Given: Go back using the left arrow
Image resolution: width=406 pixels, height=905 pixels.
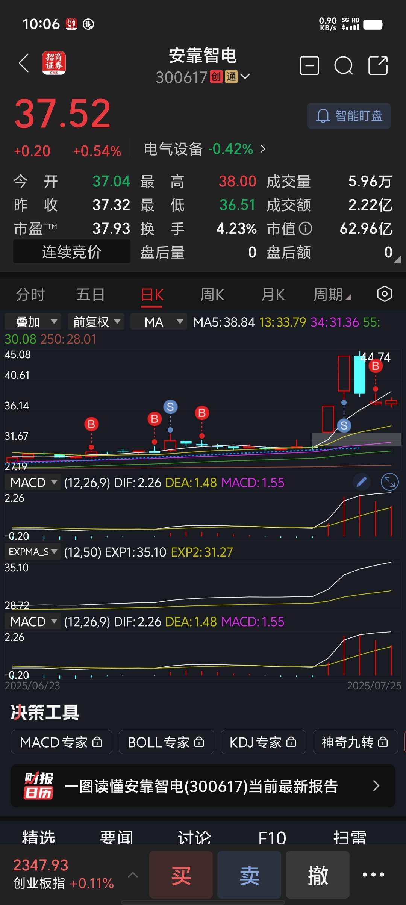Looking at the screenshot, I should point(24,63).
